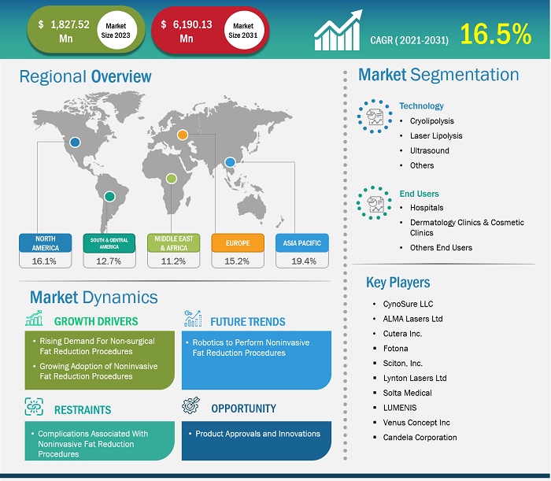Click the Cryolipolysis list item

coord(432,121)
